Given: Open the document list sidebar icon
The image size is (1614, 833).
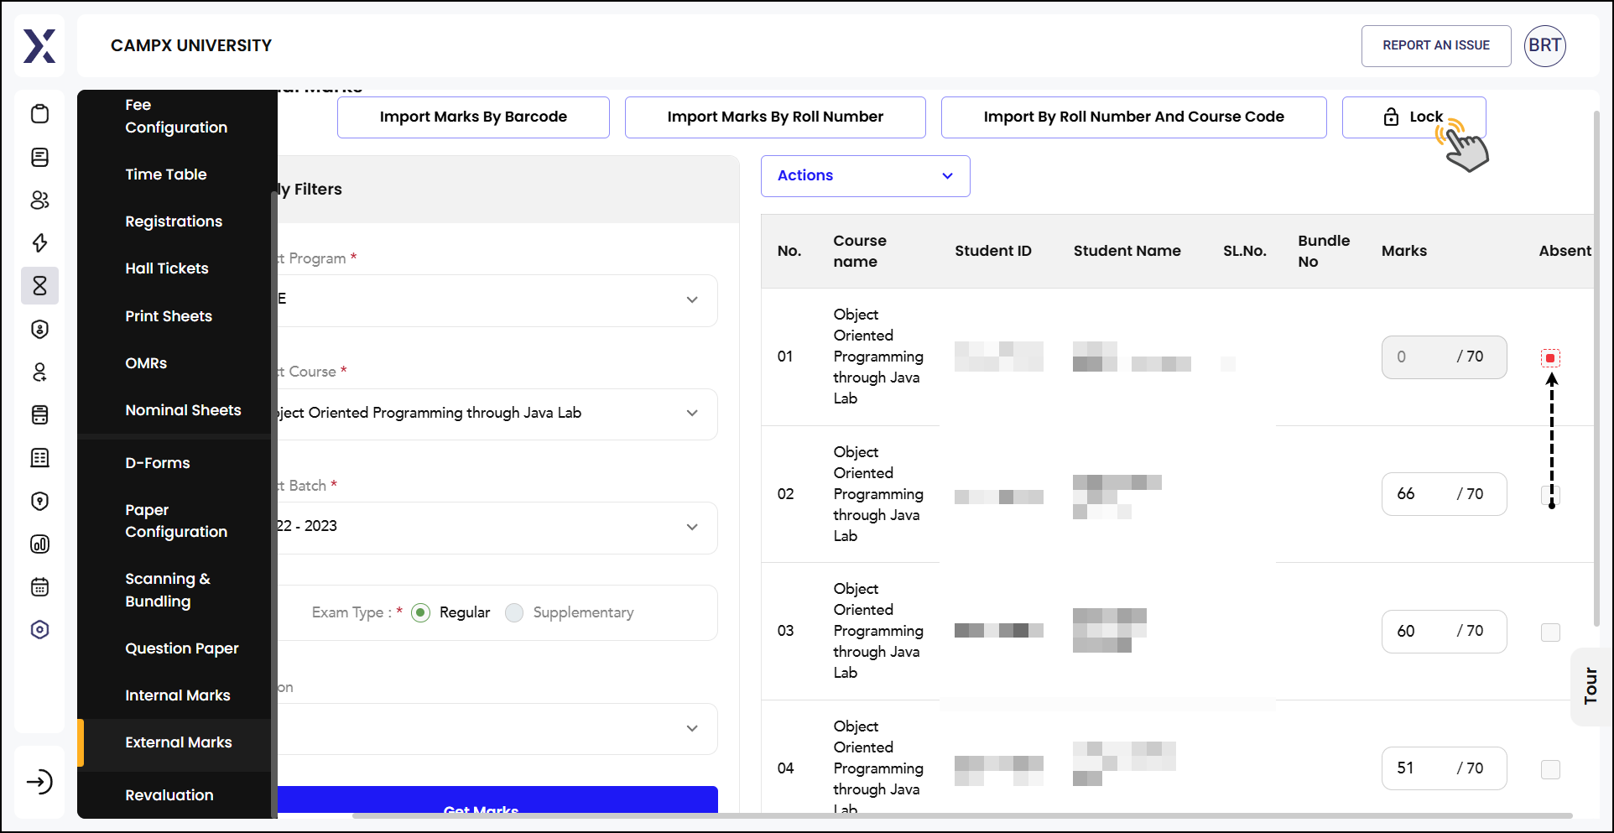Looking at the screenshot, I should coord(39,157).
